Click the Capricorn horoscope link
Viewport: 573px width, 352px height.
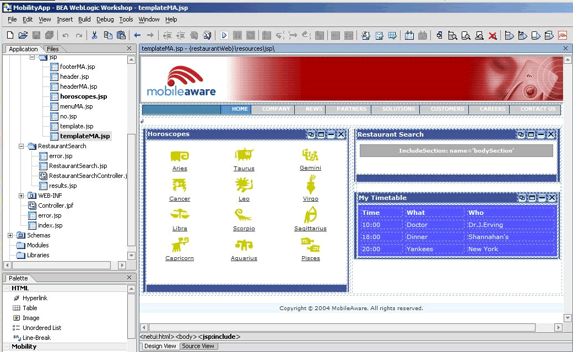pyautogui.click(x=180, y=258)
